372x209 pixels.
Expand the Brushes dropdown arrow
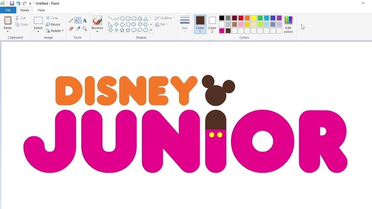pos(97,31)
